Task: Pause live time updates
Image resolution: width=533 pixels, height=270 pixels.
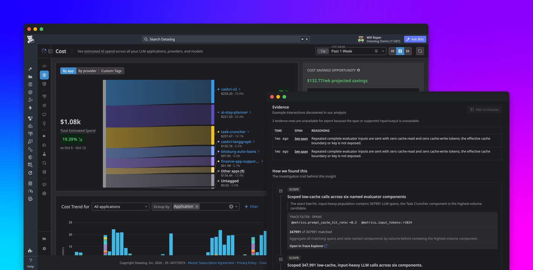Action: 400,51
